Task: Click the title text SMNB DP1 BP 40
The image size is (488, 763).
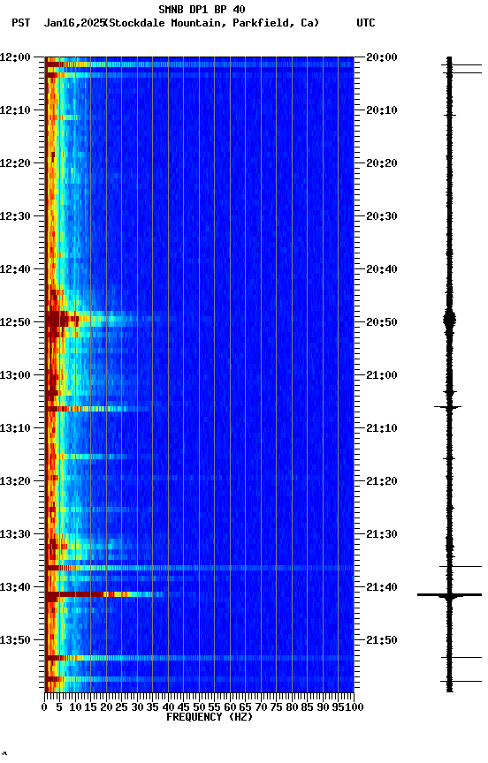Action: click(x=202, y=9)
